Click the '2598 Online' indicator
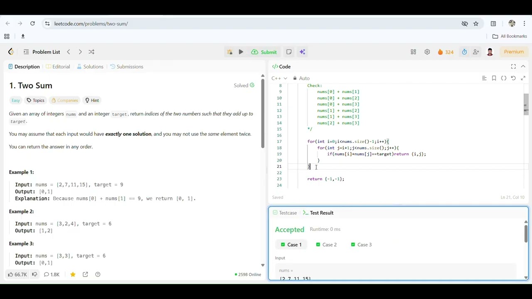The width and height of the screenshot is (532, 299). point(248,274)
